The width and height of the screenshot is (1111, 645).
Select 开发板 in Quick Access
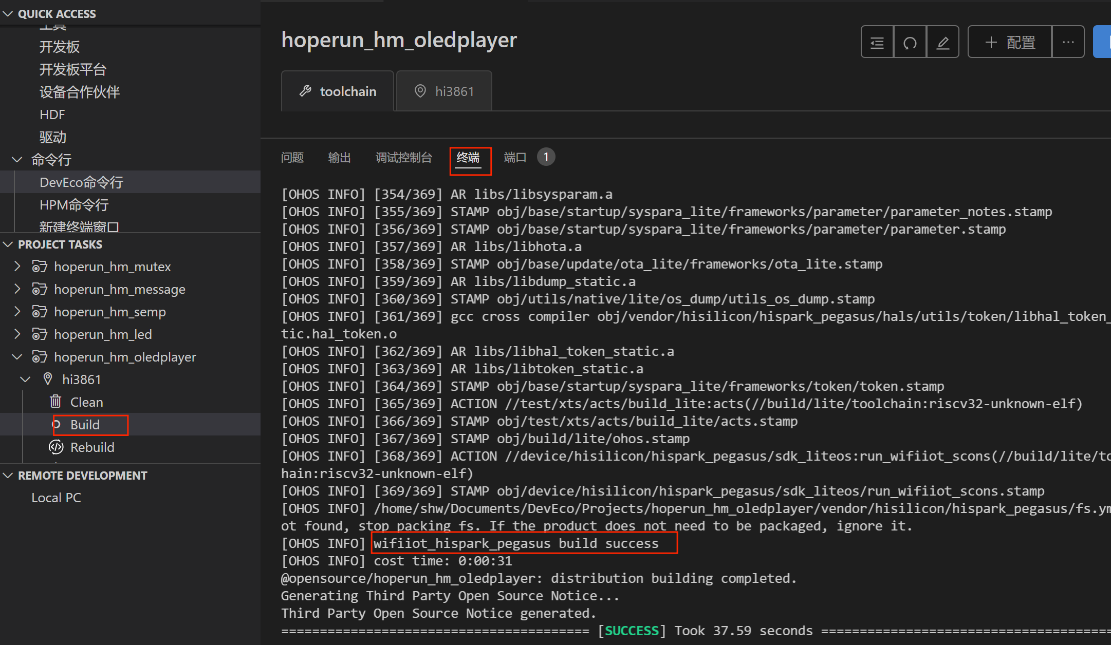[60, 47]
